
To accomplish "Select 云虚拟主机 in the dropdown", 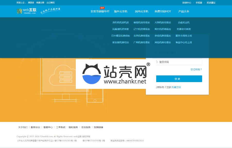I will (184, 22).
